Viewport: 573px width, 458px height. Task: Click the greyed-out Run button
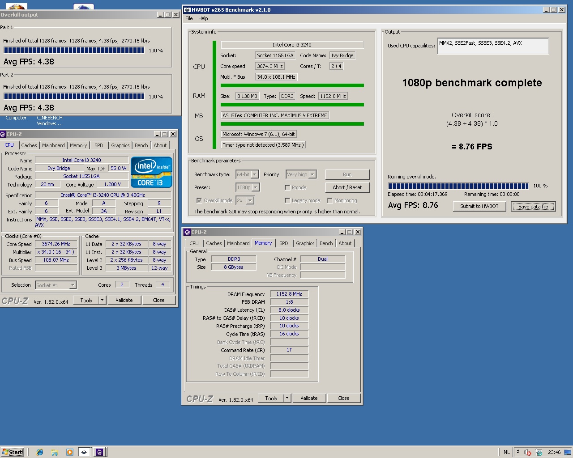tap(347, 174)
